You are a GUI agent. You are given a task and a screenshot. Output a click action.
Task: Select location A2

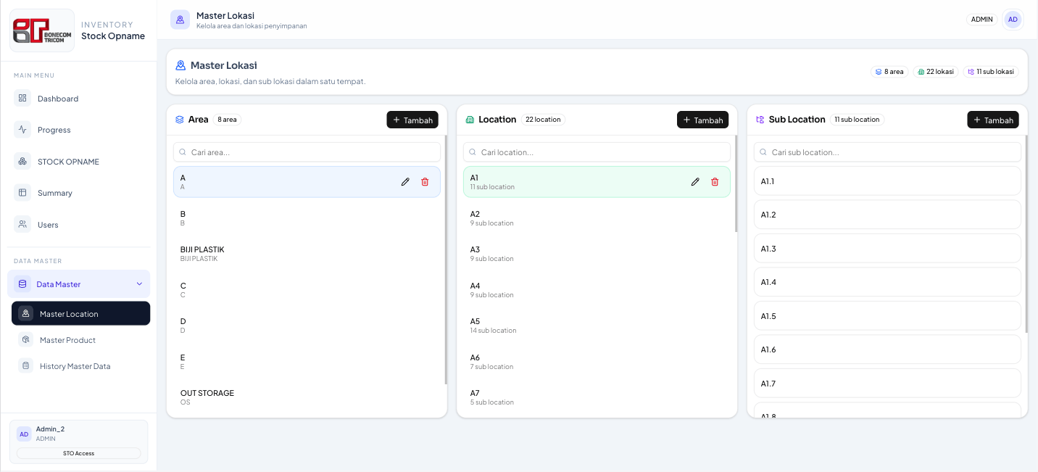[597, 218]
